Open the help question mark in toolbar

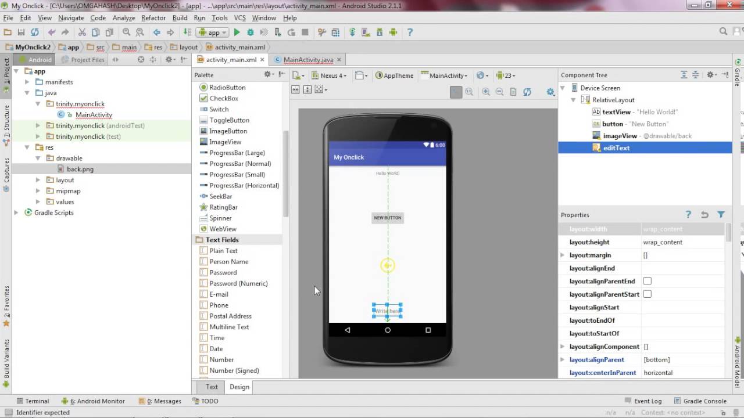(410, 33)
